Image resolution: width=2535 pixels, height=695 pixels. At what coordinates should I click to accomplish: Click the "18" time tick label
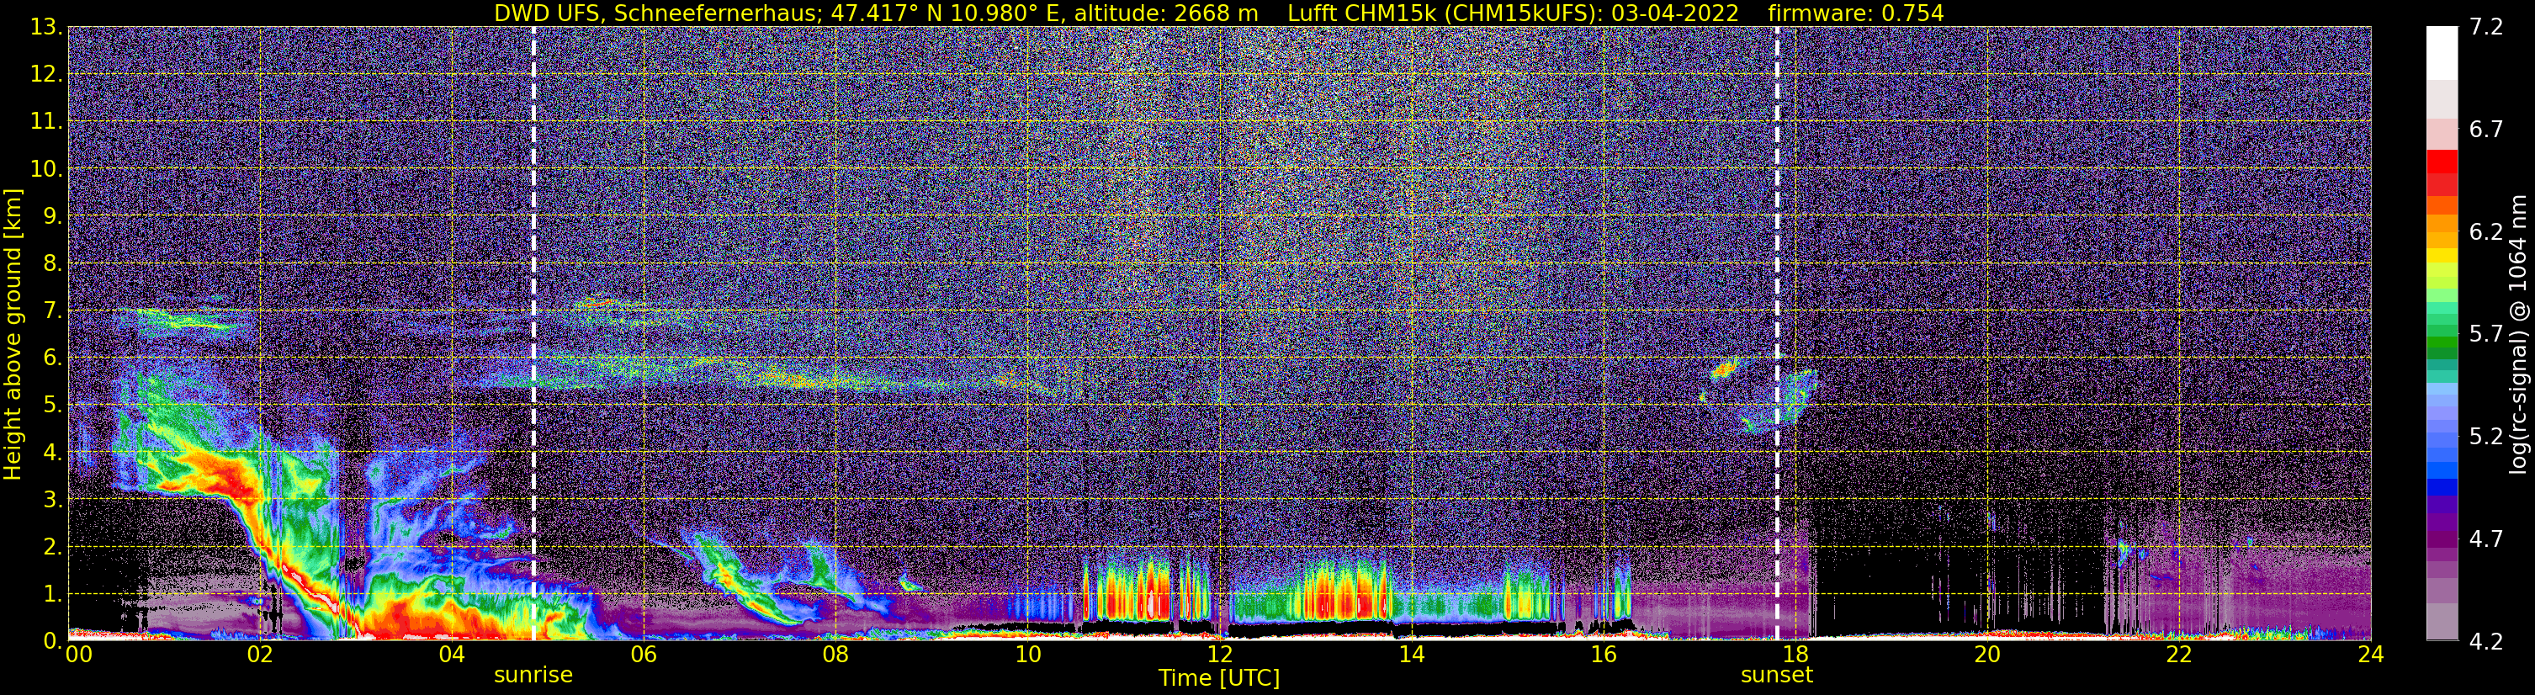[1795, 655]
